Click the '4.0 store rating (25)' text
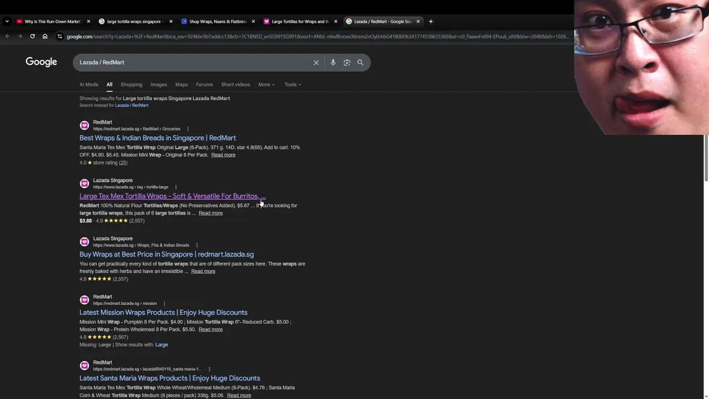The height and width of the screenshot is (399, 709). [x=104, y=163]
